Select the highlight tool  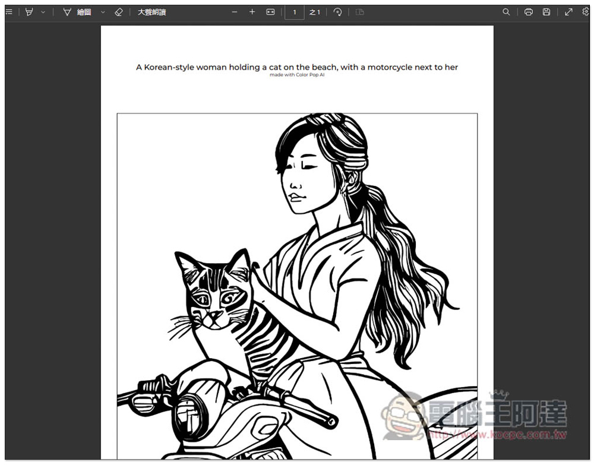[29, 12]
